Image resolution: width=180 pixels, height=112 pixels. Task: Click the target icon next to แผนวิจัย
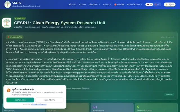[115, 4]
